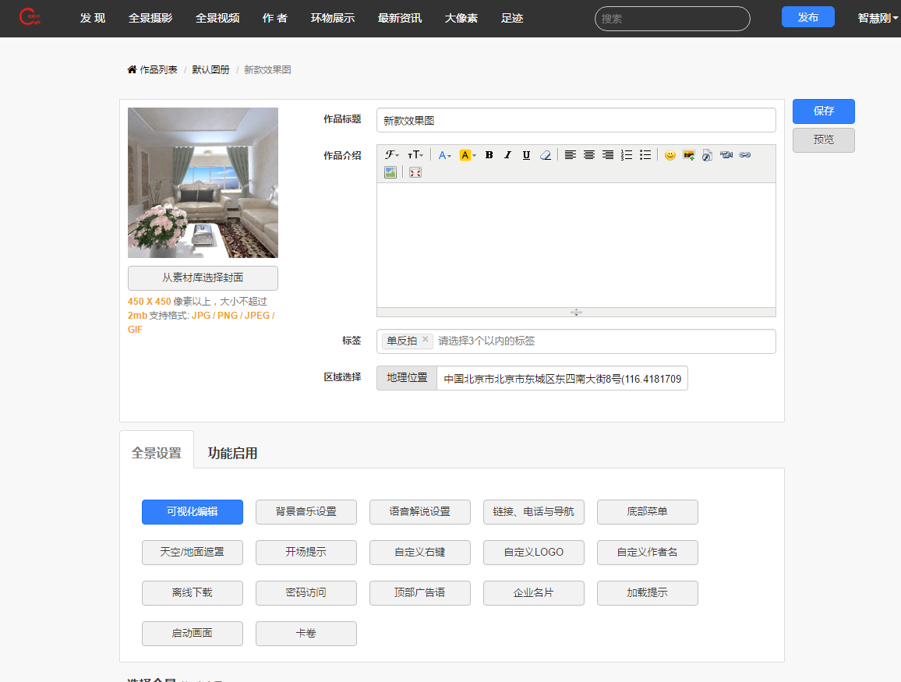
Task: Open the font family dropdown
Action: coord(391,155)
